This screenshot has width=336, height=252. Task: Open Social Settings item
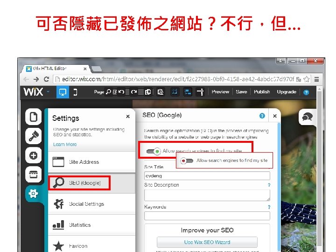tap(92, 204)
